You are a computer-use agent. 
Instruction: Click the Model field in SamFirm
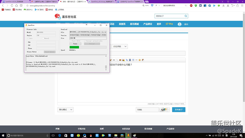pyautogui.click(x=46, y=32)
